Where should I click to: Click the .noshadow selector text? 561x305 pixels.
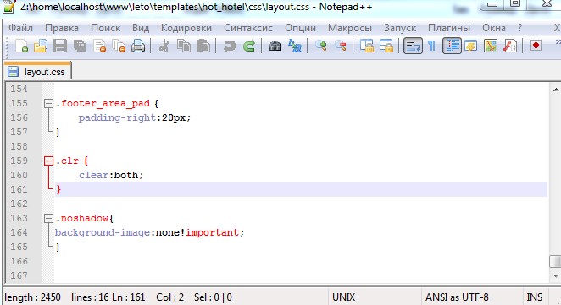82,218
